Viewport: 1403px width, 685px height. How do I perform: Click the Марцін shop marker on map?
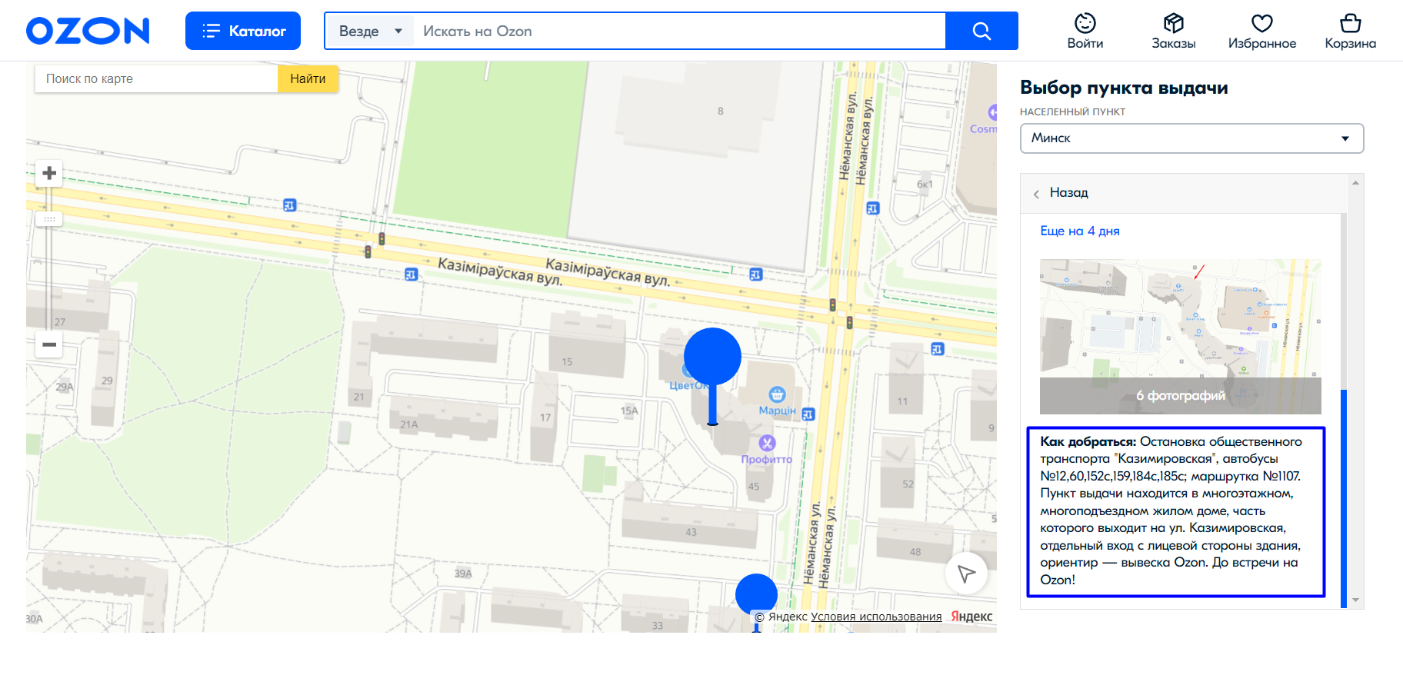coord(778,395)
